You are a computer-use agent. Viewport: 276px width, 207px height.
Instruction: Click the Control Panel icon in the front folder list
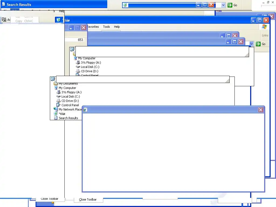pyautogui.click(x=58, y=105)
